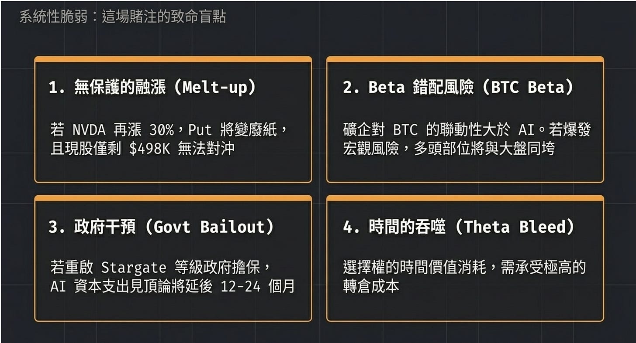This screenshot has height=343, width=636.
Task: Click the line 宏觀風險，多頭部位將與大盤同垮
Action: coord(449,149)
